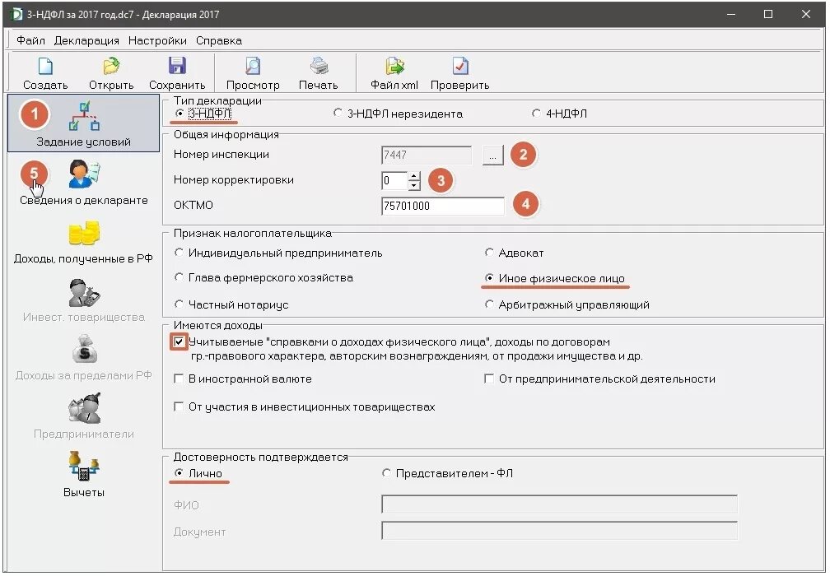This screenshot has width=830, height=576.
Task: Open Инвест. товарищества section
Action: tap(84, 301)
